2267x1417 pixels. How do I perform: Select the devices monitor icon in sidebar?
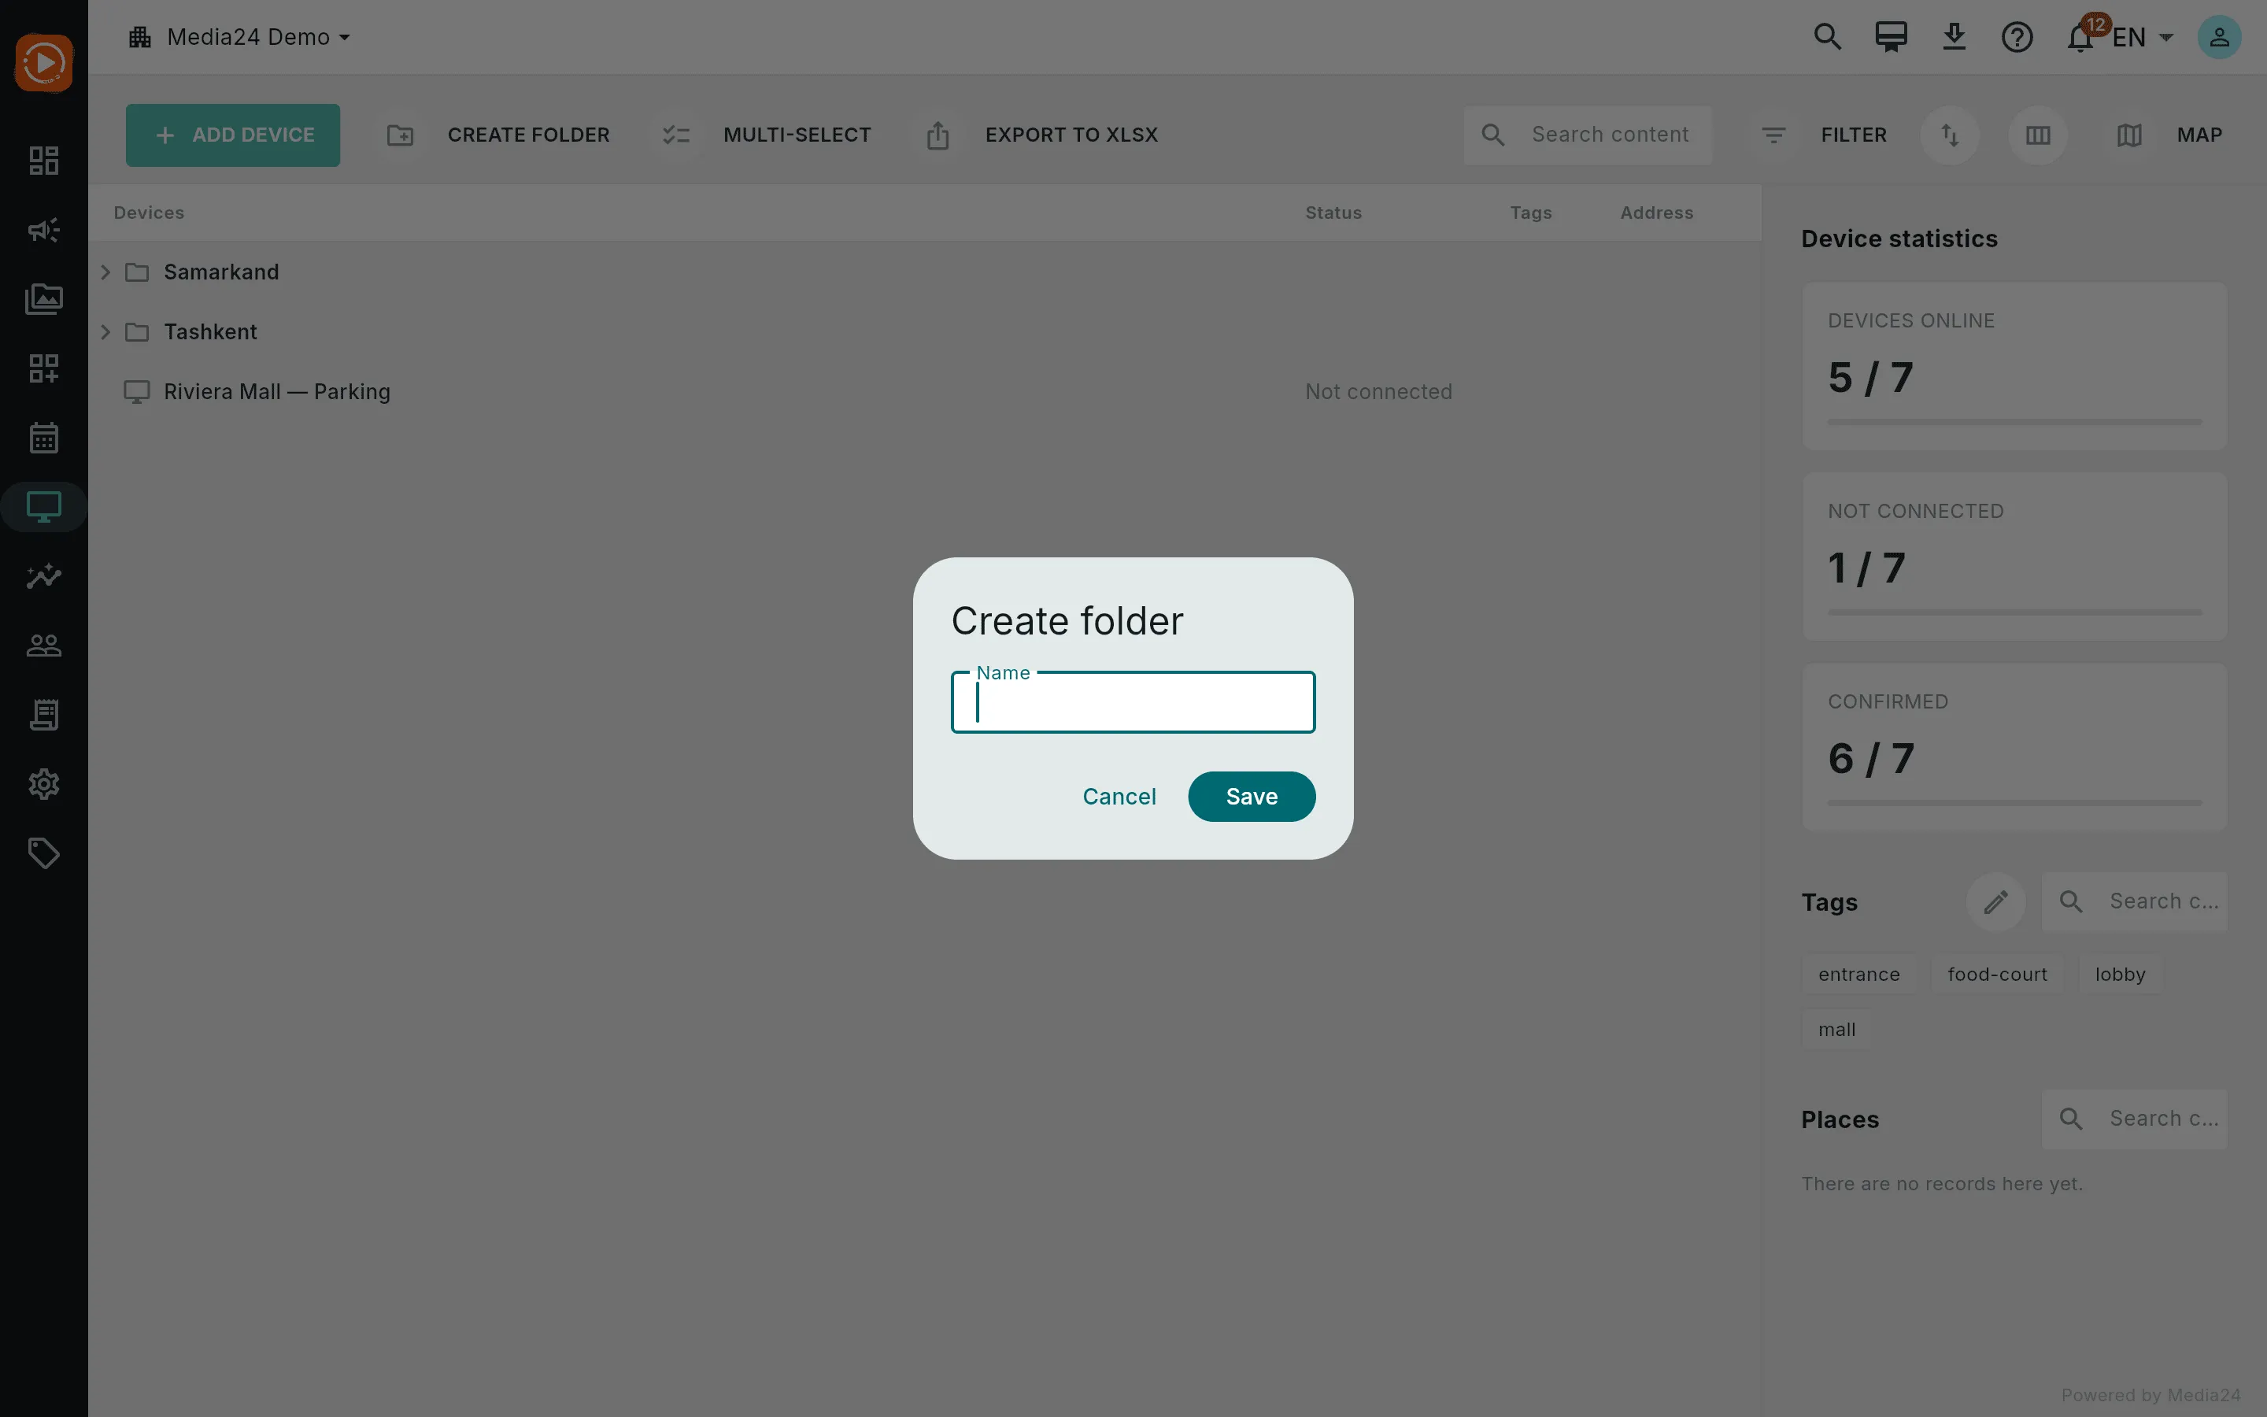coord(44,507)
